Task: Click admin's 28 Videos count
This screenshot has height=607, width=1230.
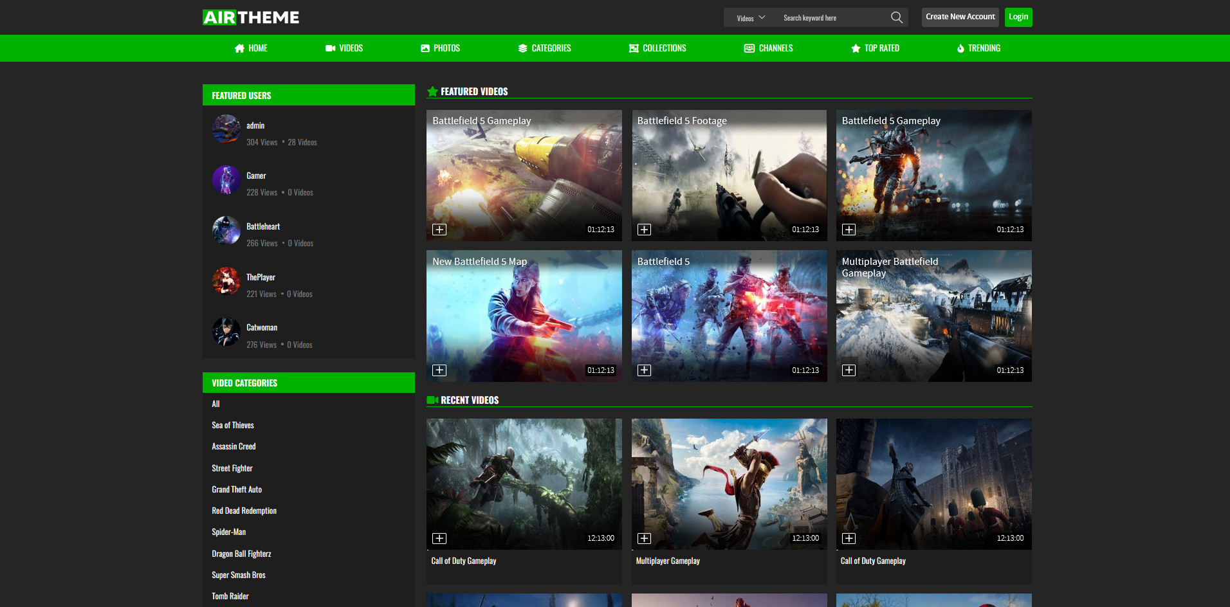Action: coord(302,142)
